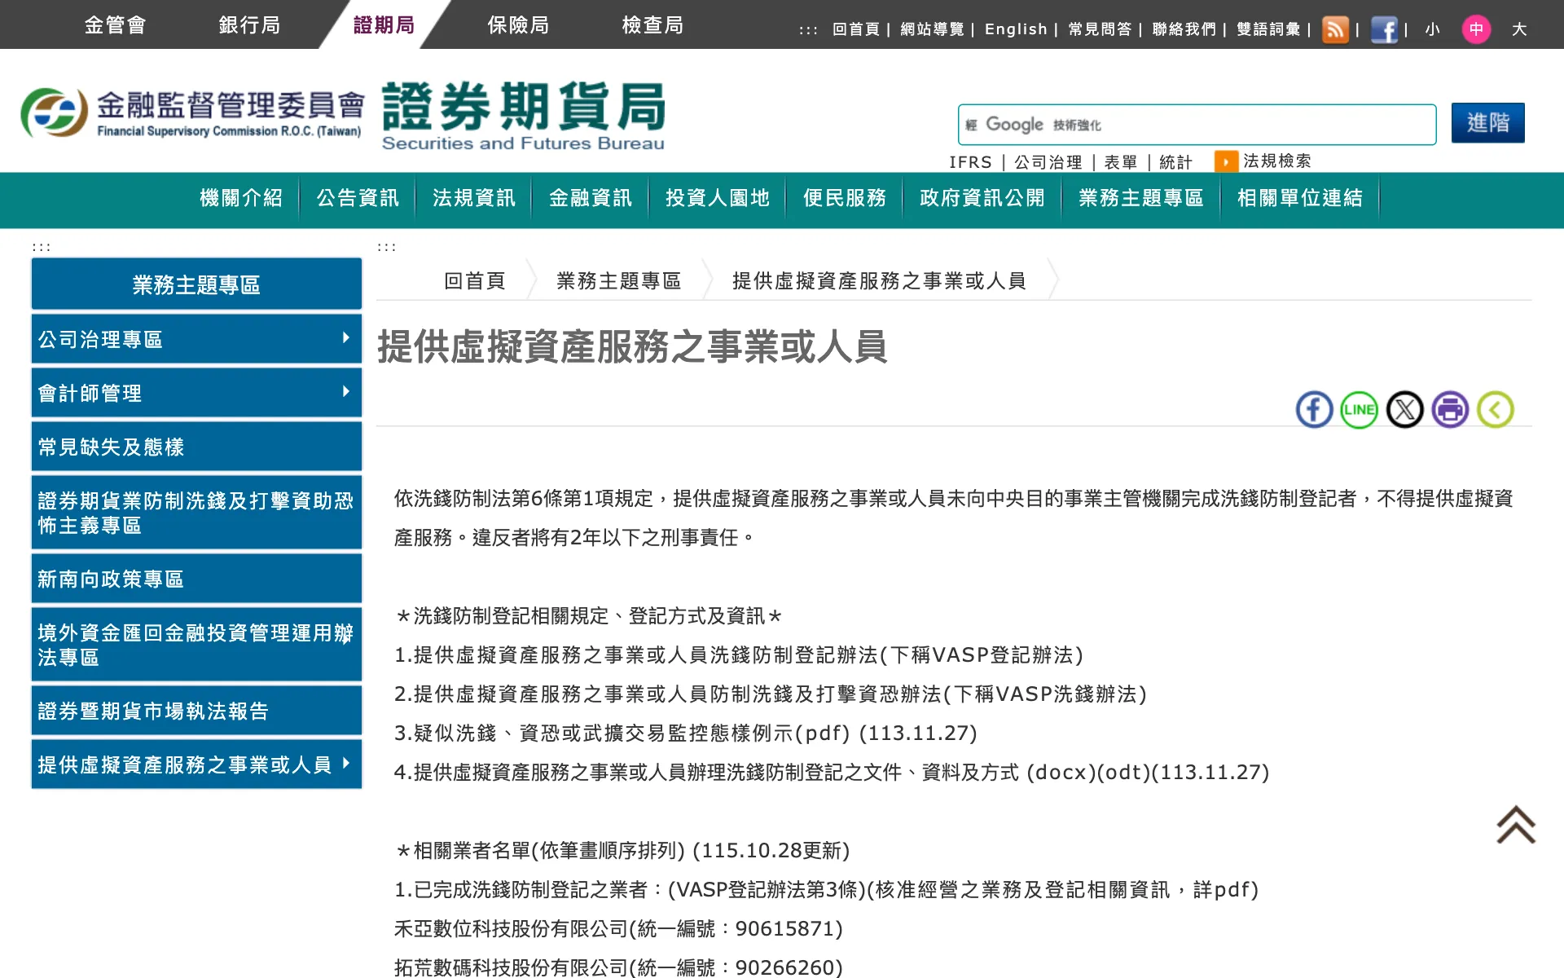Open 常見缺失及態樣 sidebar item

pyautogui.click(x=196, y=447)
